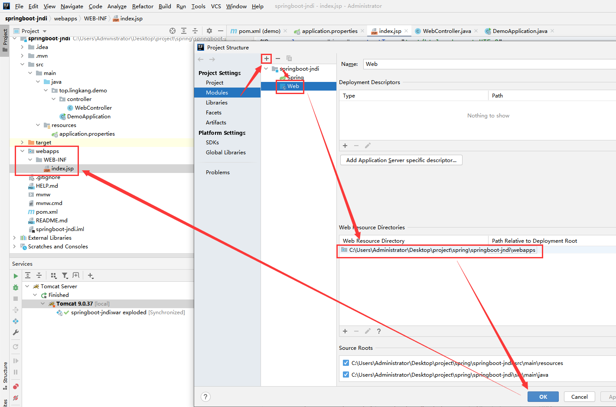This screenshot has height=407, width=616.
Task: Open help question icon under Web Resource Directories
Action: coord(379,331)
